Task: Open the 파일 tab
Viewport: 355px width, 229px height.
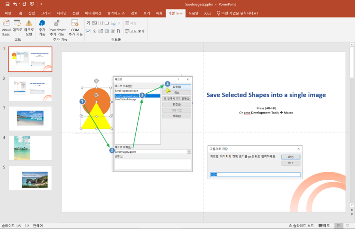Action: 8,13
